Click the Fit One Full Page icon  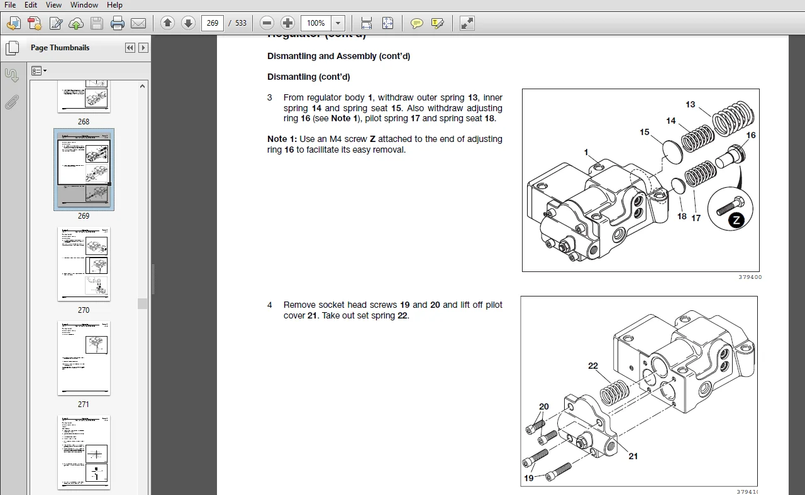[387, 23]
